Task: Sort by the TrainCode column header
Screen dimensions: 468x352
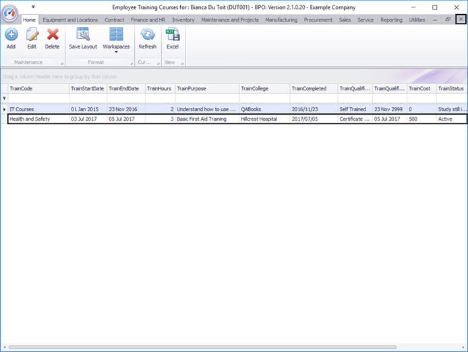Action: point(38,88)
